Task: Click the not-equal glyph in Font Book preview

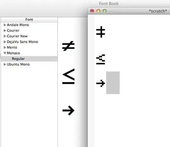Action: [x=68, y=46]
